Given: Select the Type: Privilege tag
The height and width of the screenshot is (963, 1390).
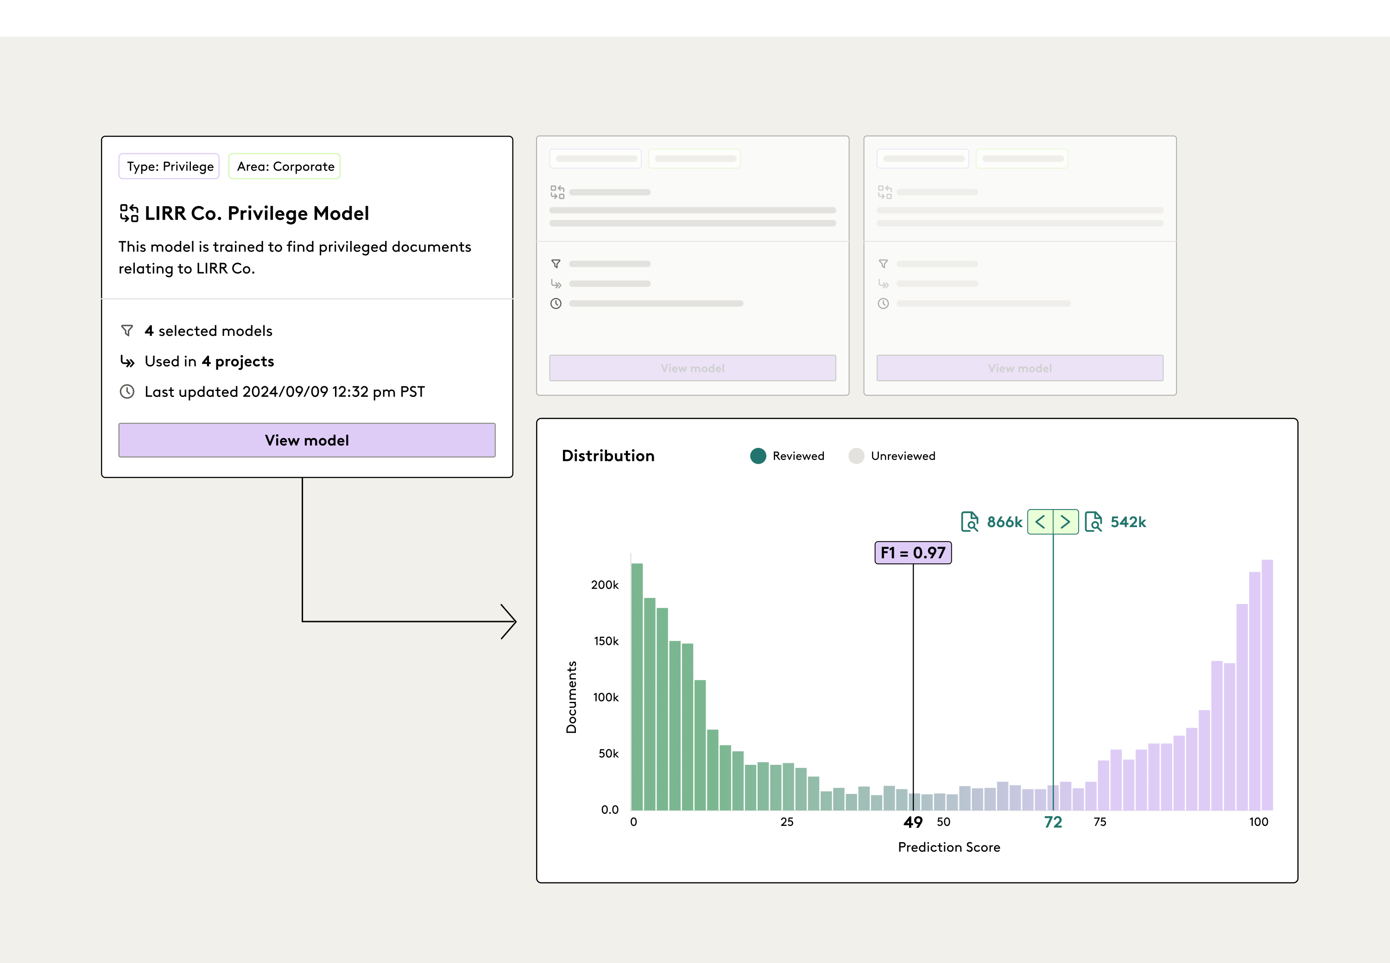Looking at the screenshot, I should click(170, 167).
